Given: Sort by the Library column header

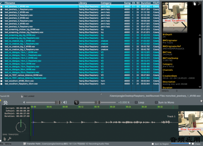Looking at the screenshot, I should [89, 3].
